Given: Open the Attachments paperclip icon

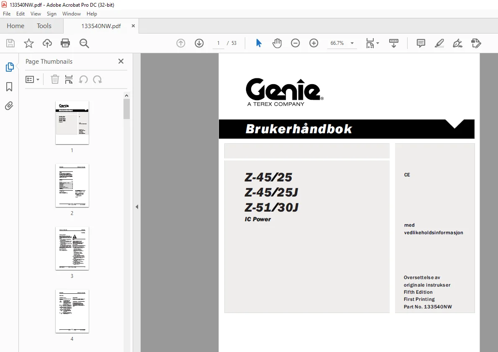Looking at the screenshot, I should click(x=9, y=106).
